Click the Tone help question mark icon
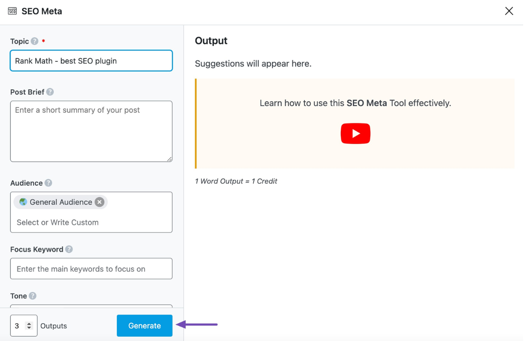Image resolution: width=524 pixels, height=341 pixels. [x=33, y=296]
